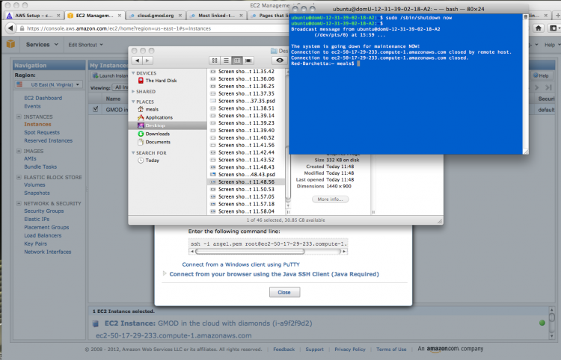
Task: Switch Finder to icon view
Action: (215, 60)
